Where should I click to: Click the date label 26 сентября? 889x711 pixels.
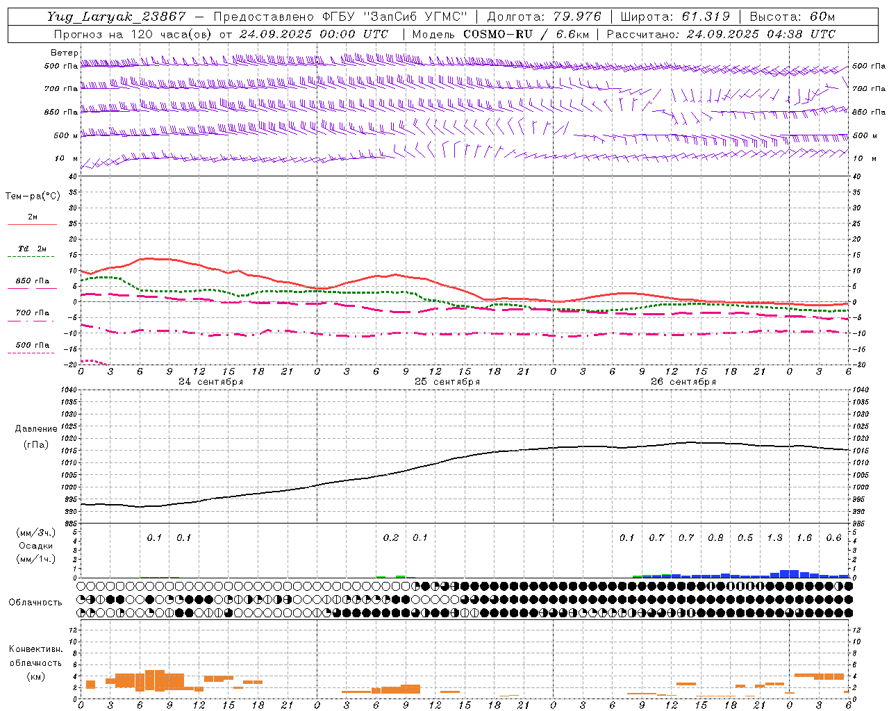pos(683,381)
